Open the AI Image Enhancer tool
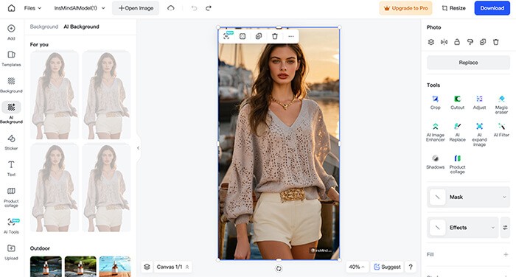 [436, 132]
